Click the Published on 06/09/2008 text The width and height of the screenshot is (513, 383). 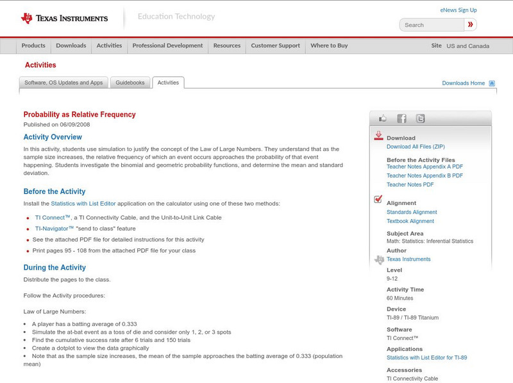click(56, 124)
